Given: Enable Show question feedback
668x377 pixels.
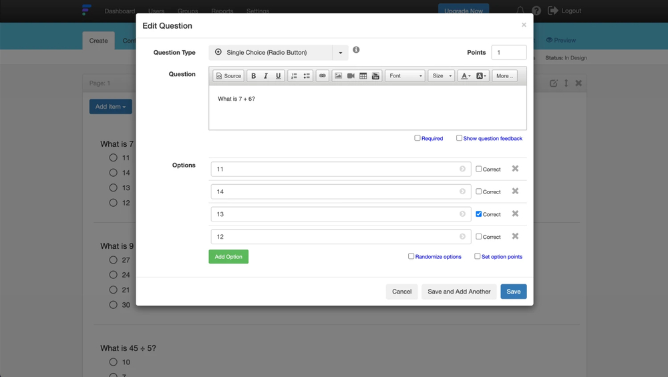Looking at the screenshot, I should [x=459, y=138].
